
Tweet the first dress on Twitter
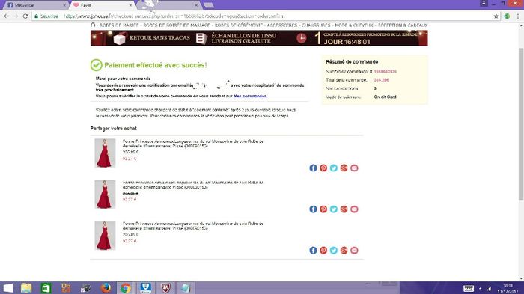(x=334, y=168)
